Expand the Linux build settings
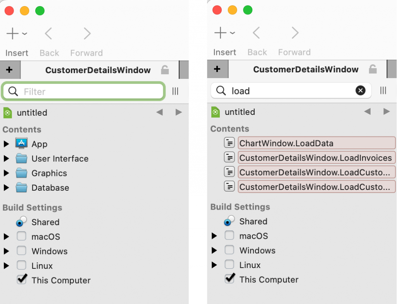 [x=6, y=265]
